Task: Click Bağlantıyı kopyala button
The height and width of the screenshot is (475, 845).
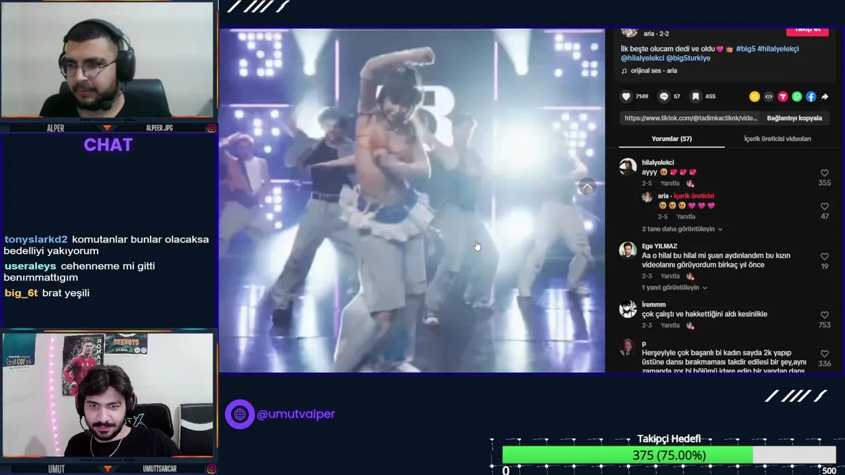Action: [x=794, y=118]
